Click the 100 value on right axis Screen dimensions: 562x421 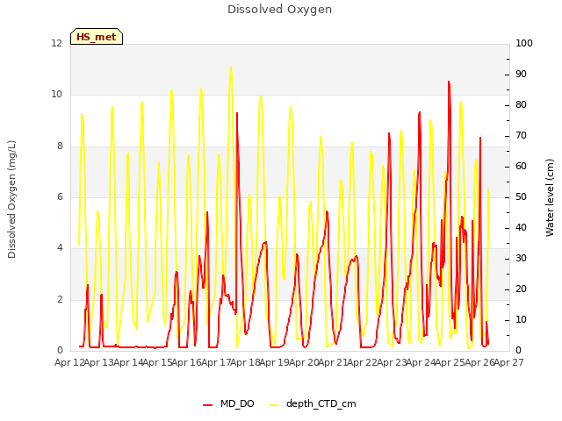coord(524,43)
